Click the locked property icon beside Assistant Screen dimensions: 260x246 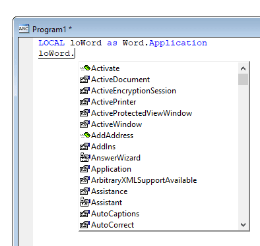[85, 202]
